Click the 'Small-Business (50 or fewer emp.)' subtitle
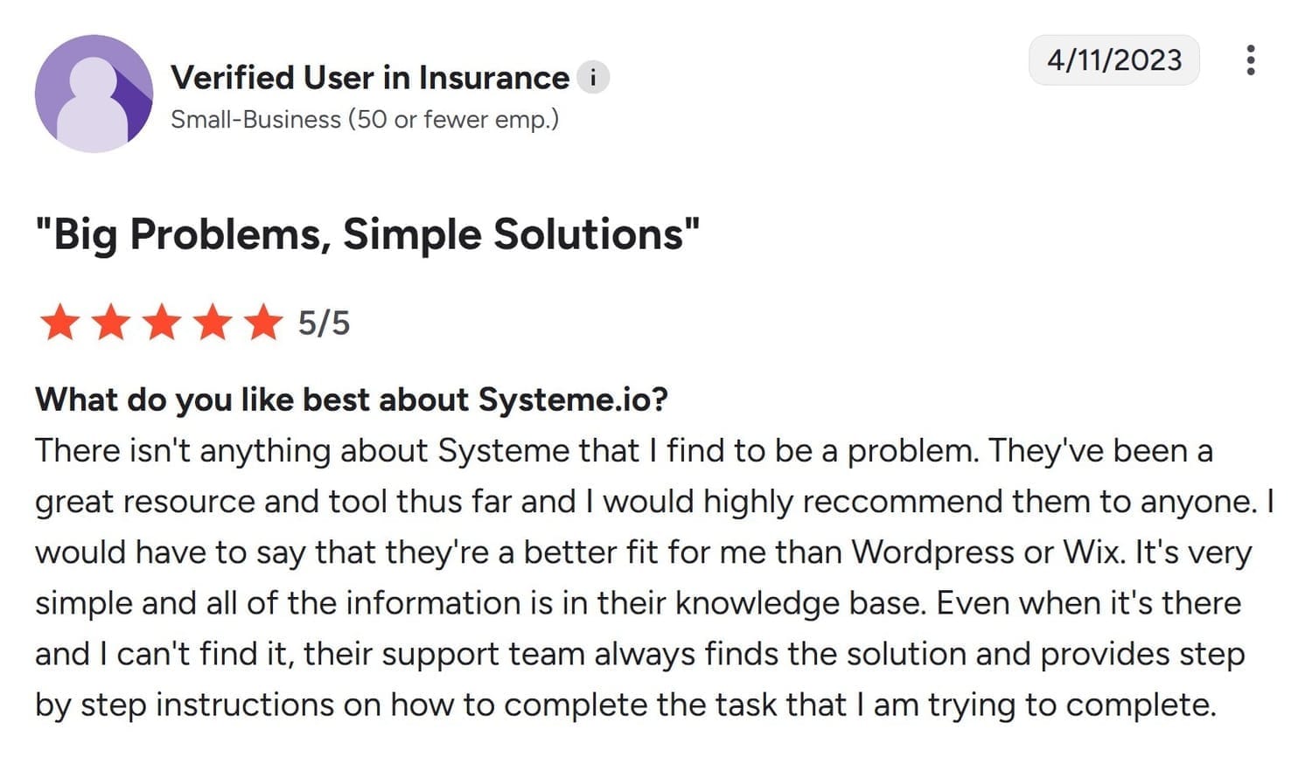Viewport: 1312px width, 757px height. pos(365,119)
